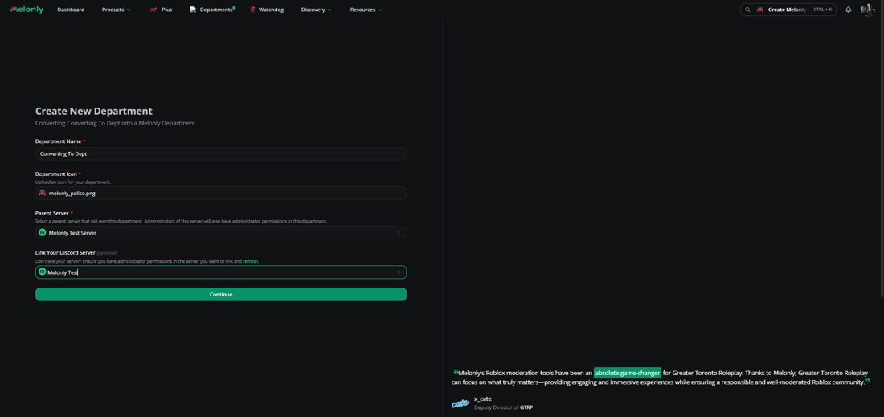The image size is (884, 417).
Task: Click the Continue button
Action: [221, 295]
